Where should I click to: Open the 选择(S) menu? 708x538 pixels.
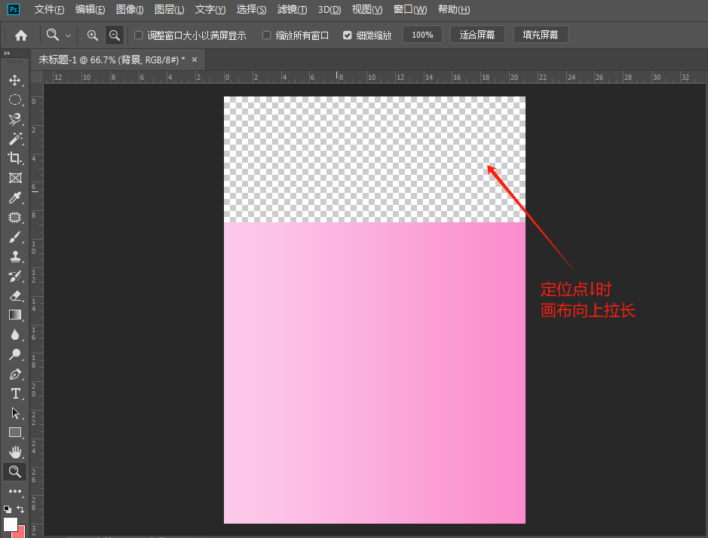251,10
